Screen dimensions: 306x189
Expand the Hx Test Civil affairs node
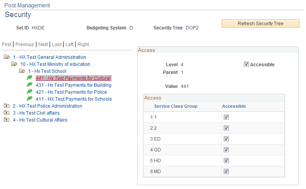7,113
